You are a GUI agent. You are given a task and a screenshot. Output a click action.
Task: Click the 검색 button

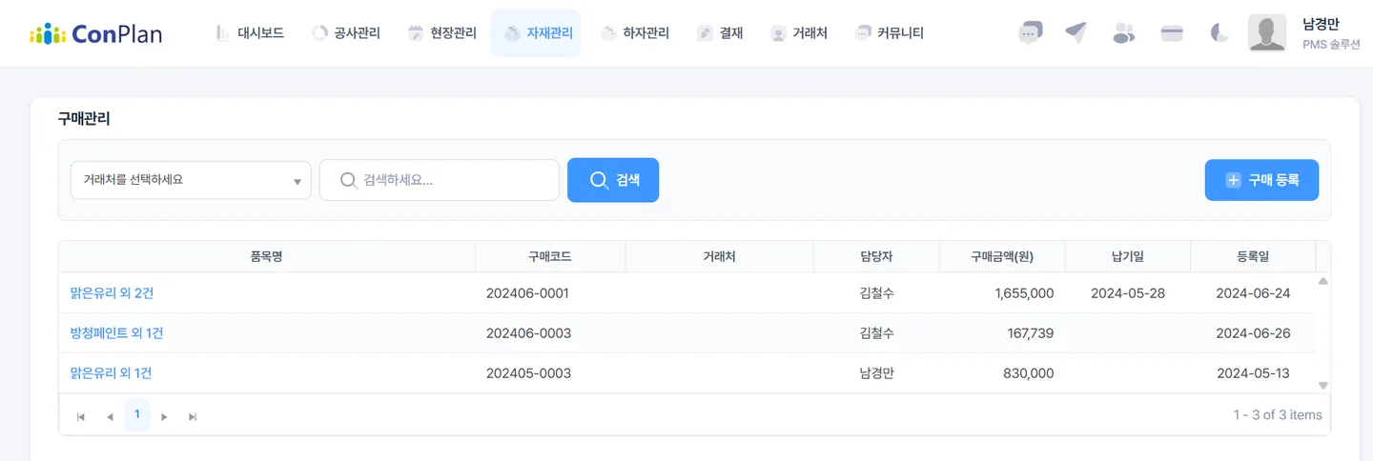click(x=613, y=180)
